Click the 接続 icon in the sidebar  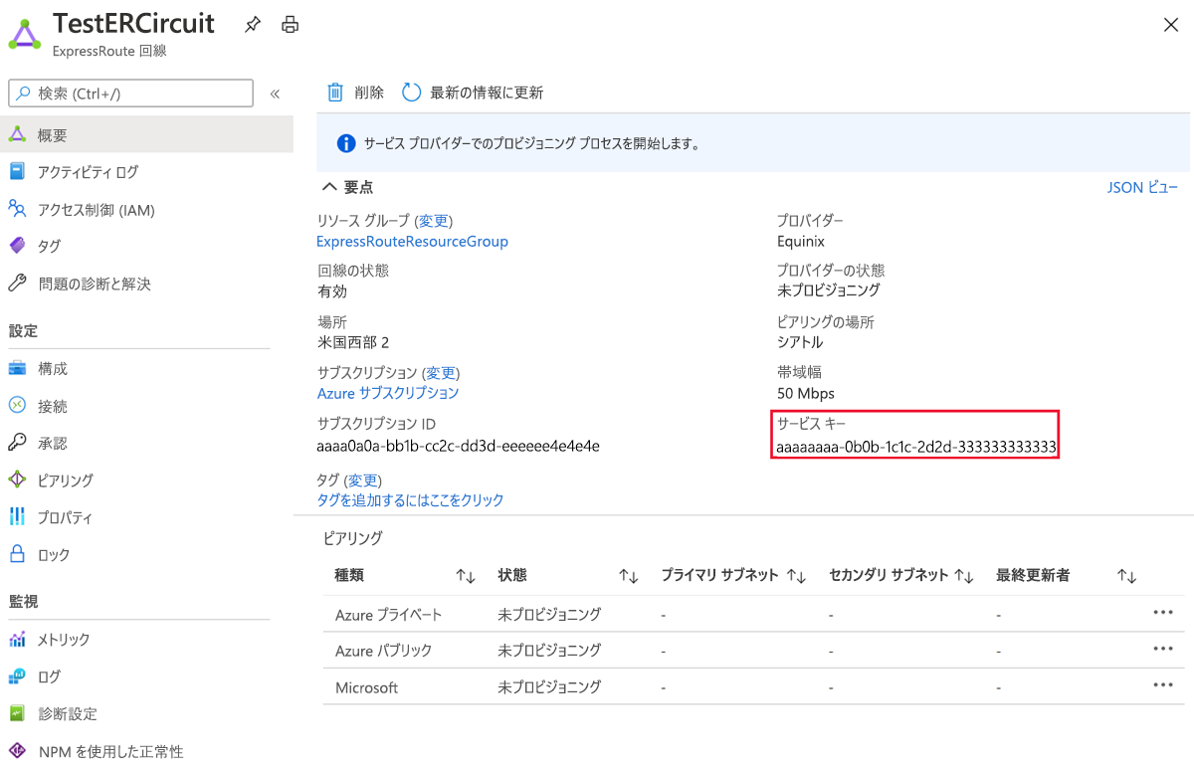pyautogui.click(x=17, y=406)
